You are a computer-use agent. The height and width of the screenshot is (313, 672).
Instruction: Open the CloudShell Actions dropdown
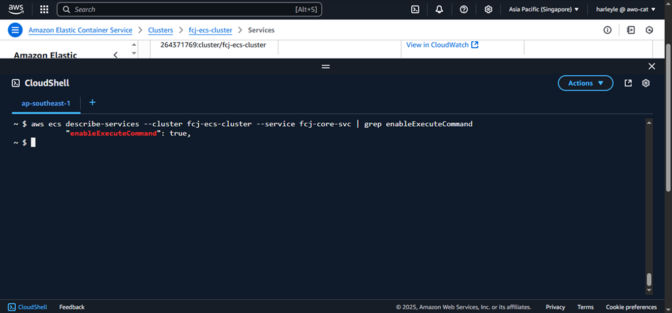click(x=585, y=83)
